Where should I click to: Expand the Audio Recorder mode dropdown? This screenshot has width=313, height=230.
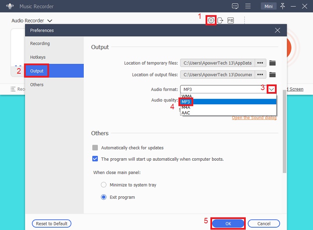pos(50,21)
